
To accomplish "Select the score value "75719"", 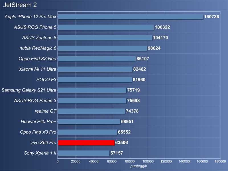I will coord(133,90).
